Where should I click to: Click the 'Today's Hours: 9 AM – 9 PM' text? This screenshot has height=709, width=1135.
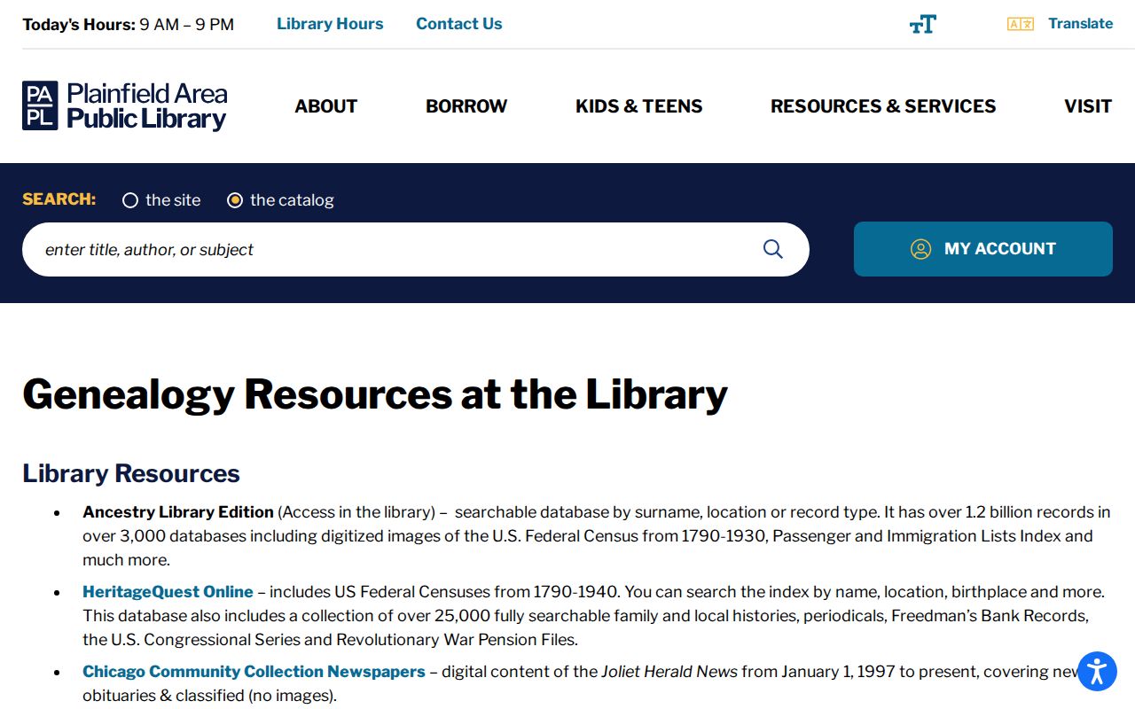point(129,25)
